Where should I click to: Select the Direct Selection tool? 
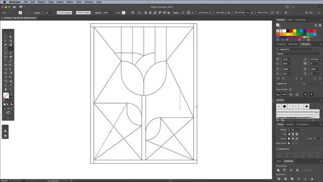11,37
